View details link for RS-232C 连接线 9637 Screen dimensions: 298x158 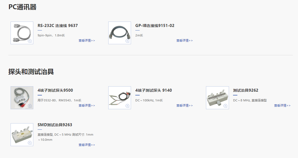tap(87, 40)
